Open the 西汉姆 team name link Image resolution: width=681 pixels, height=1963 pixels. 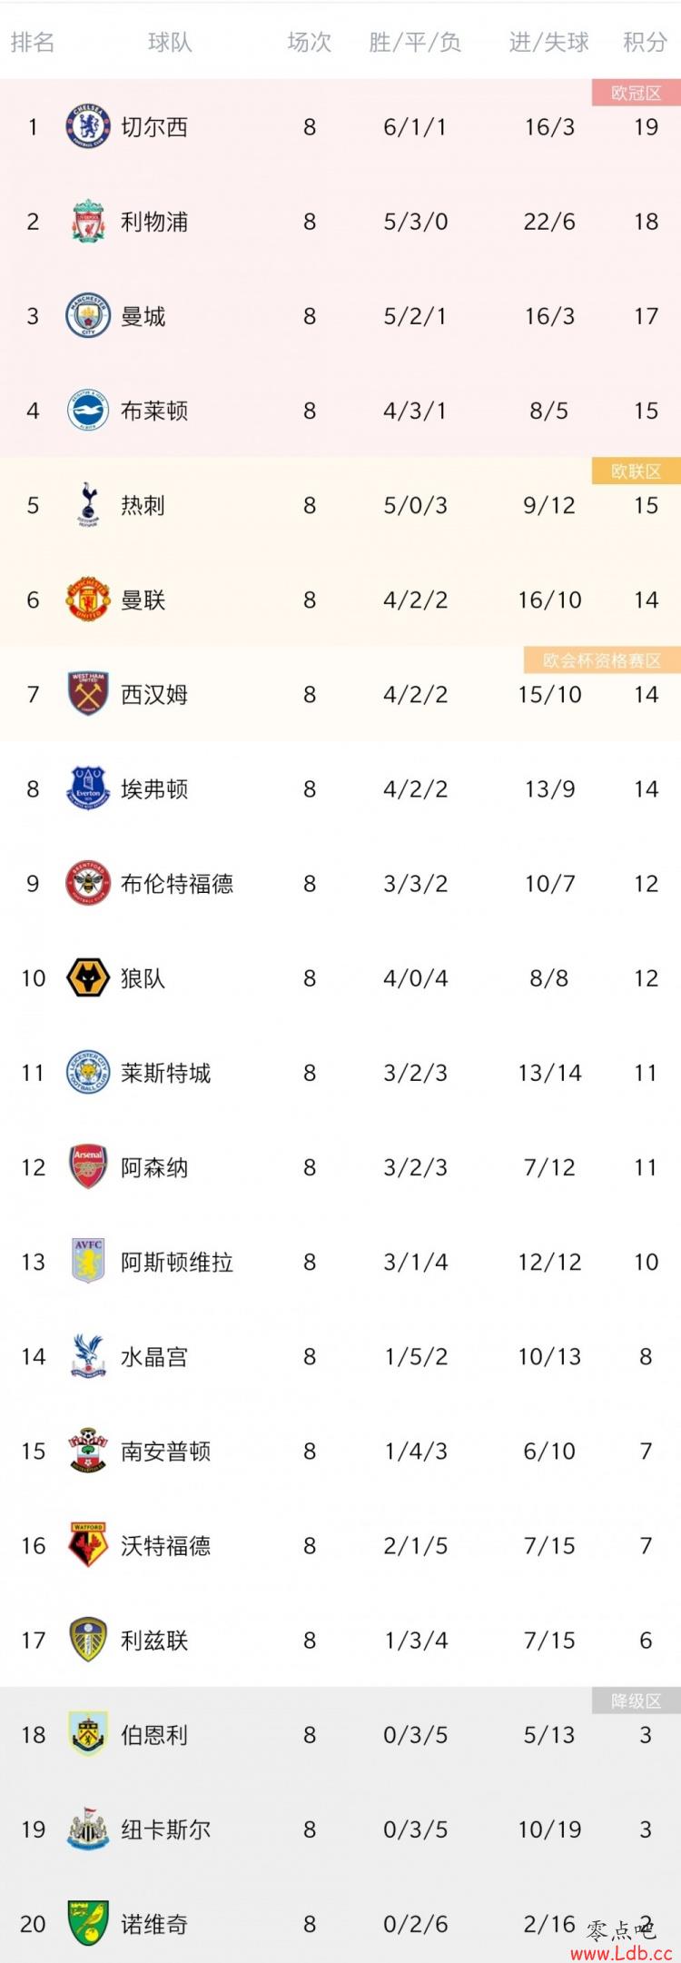pos(154,695)
